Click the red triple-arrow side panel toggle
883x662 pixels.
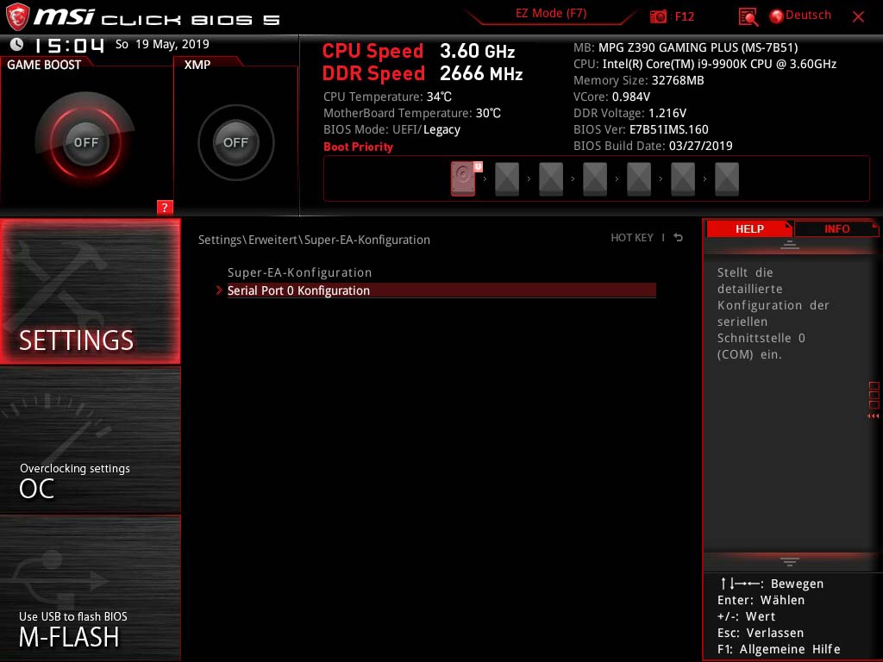874,416
